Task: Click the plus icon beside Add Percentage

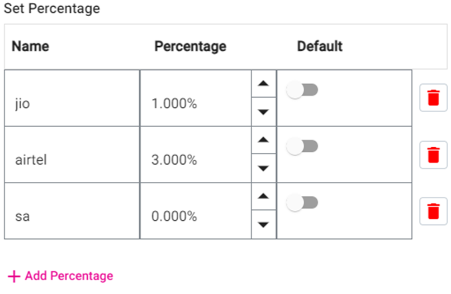Action: coord(14,276)
